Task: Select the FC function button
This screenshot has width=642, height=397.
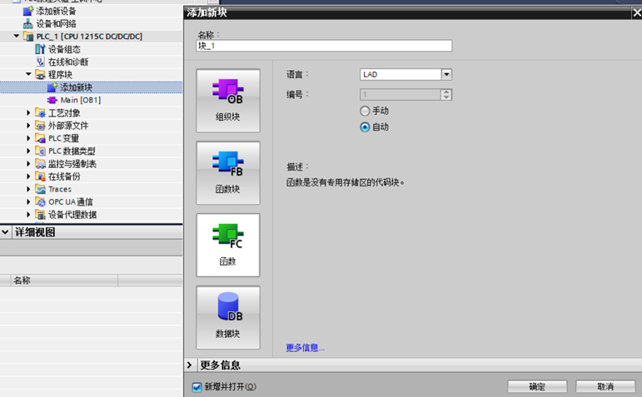Action: pyautogui.click(x=228, y=246)
